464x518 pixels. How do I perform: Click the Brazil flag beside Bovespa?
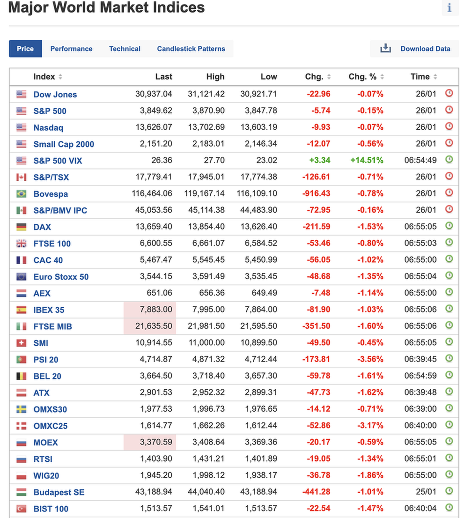(22, 193)
